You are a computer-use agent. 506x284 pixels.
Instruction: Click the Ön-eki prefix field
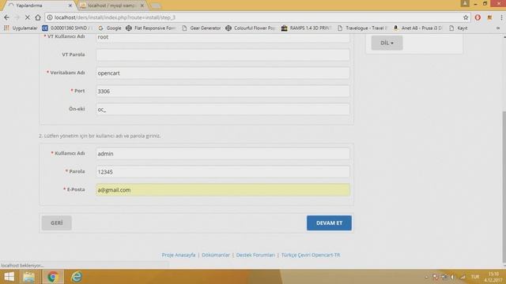click(x=223, y=109)
